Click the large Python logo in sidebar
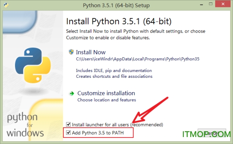The image size is (233, 144). coord(33,65)
